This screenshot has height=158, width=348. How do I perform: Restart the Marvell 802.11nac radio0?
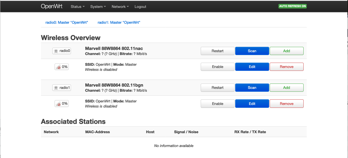click(x=217, y=51)
